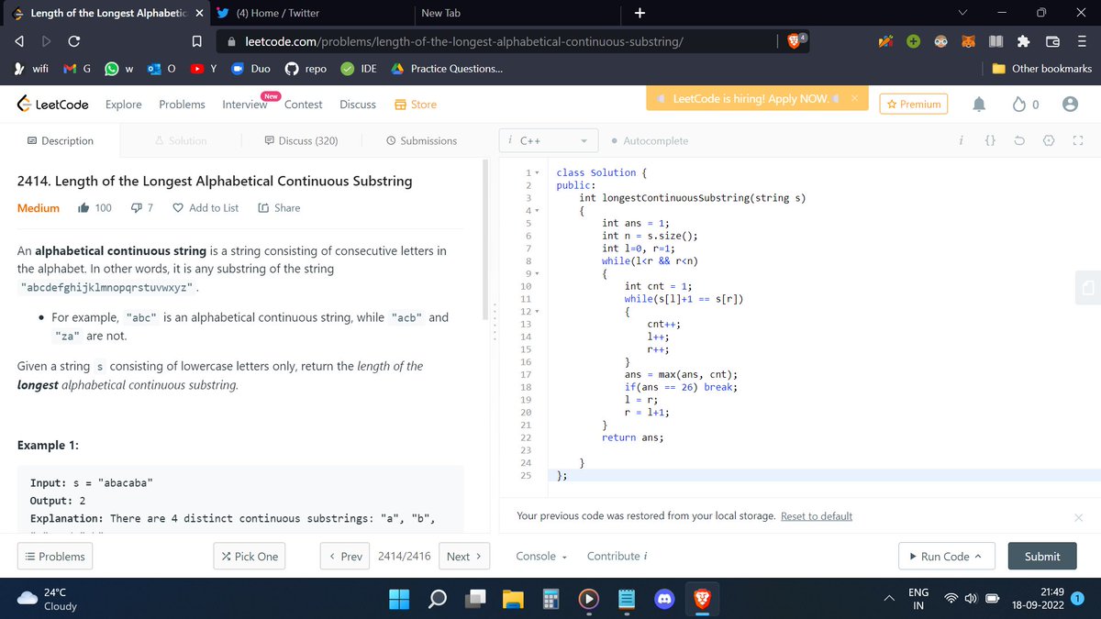This screenshot has width=1101, height=619.
Task: Bookmark this page in the address bar
Action: (195, 41)
